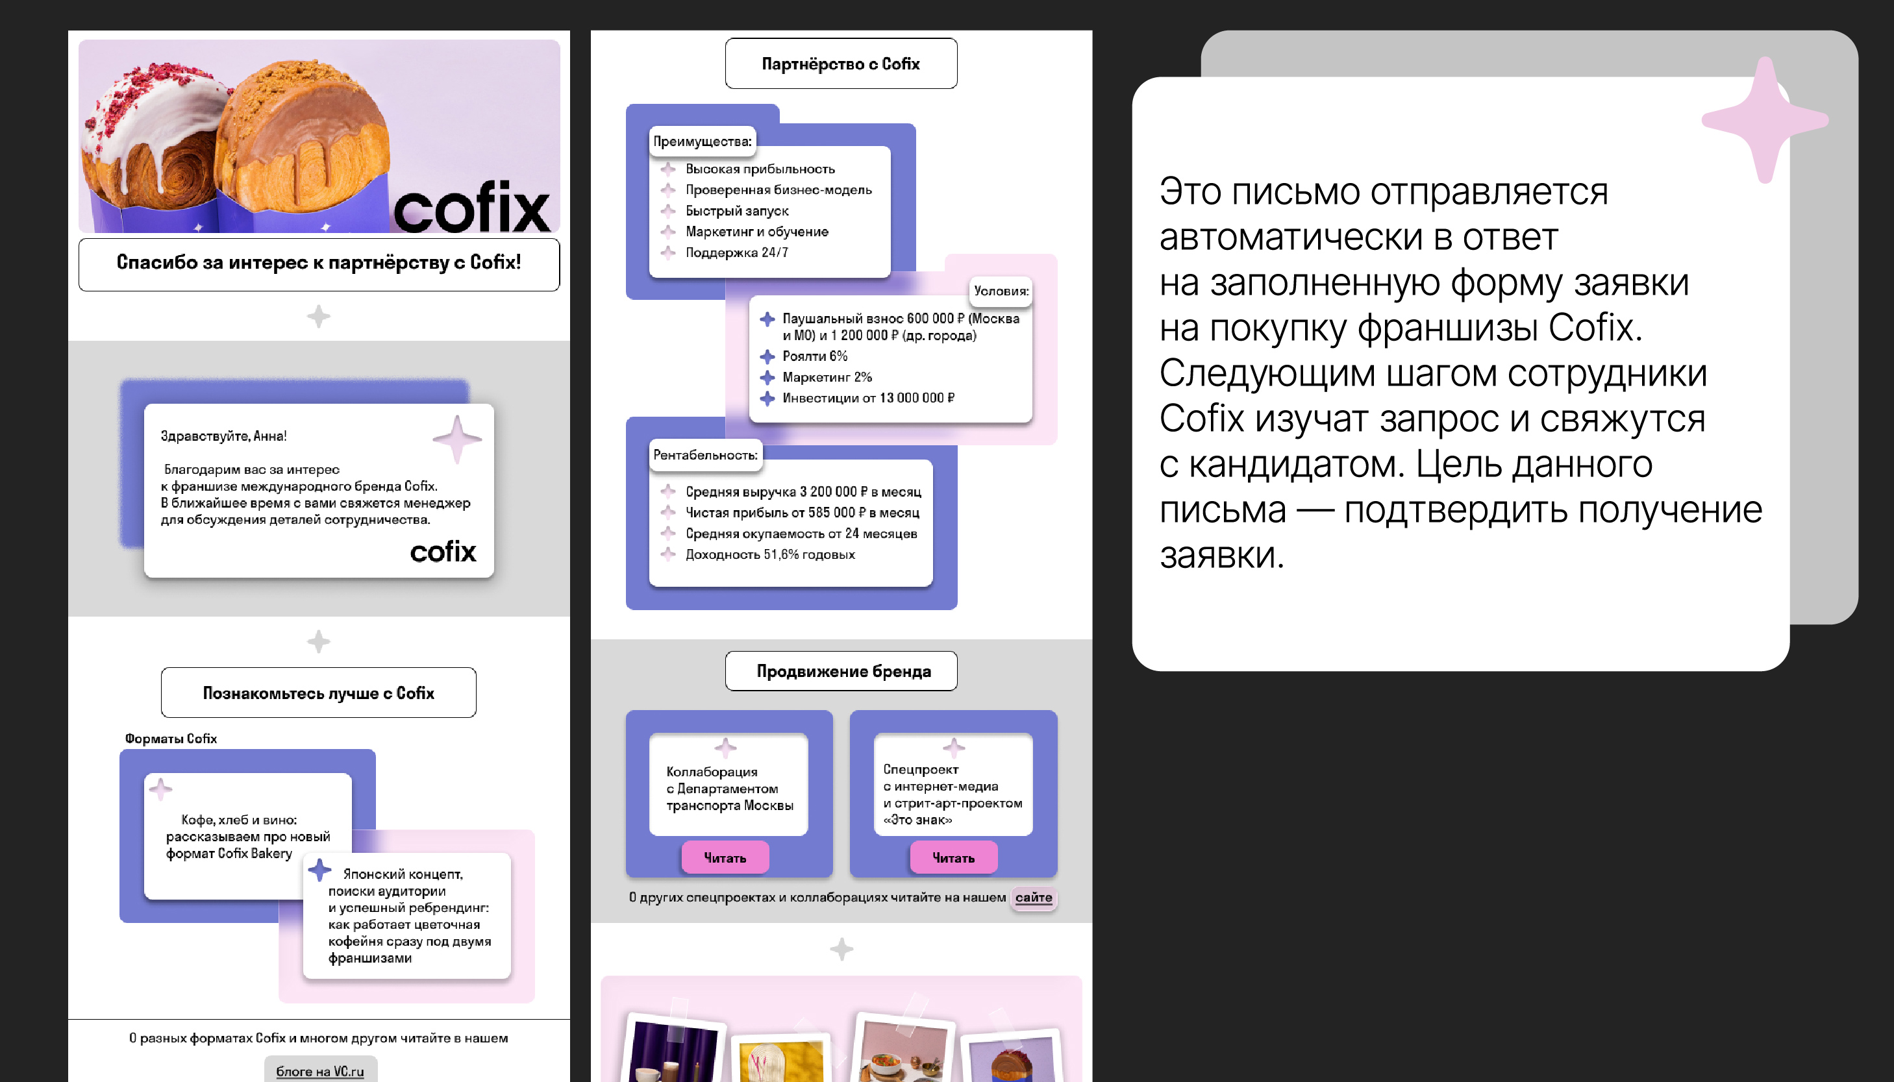Click the Средняя выручка 3 200 000 ₽ line

(803, 491)
